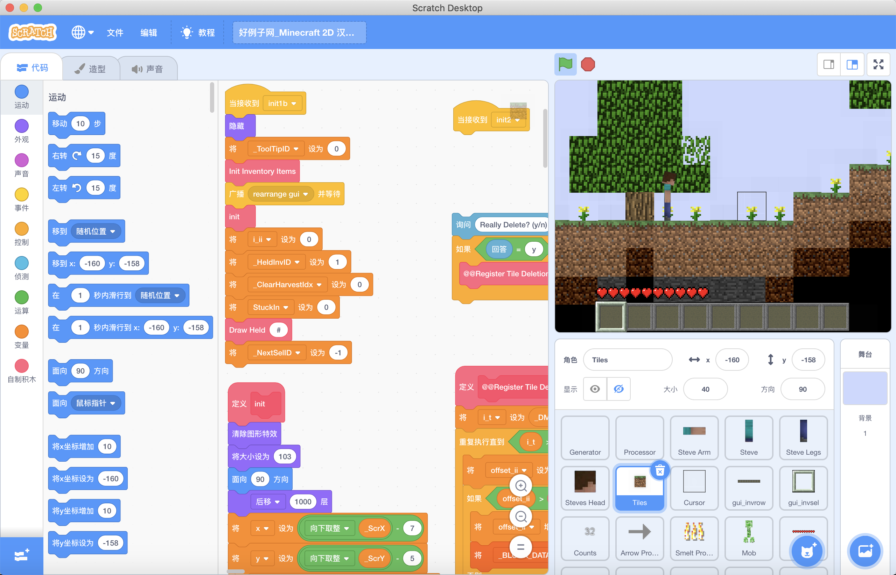The image size is (896, 575).
Task: Select the Steve Legs sprite
Action: coord(803,438)
